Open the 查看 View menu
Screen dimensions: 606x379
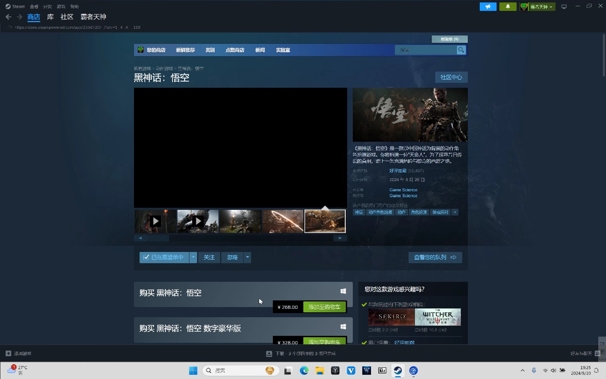(x=34, y=7)
